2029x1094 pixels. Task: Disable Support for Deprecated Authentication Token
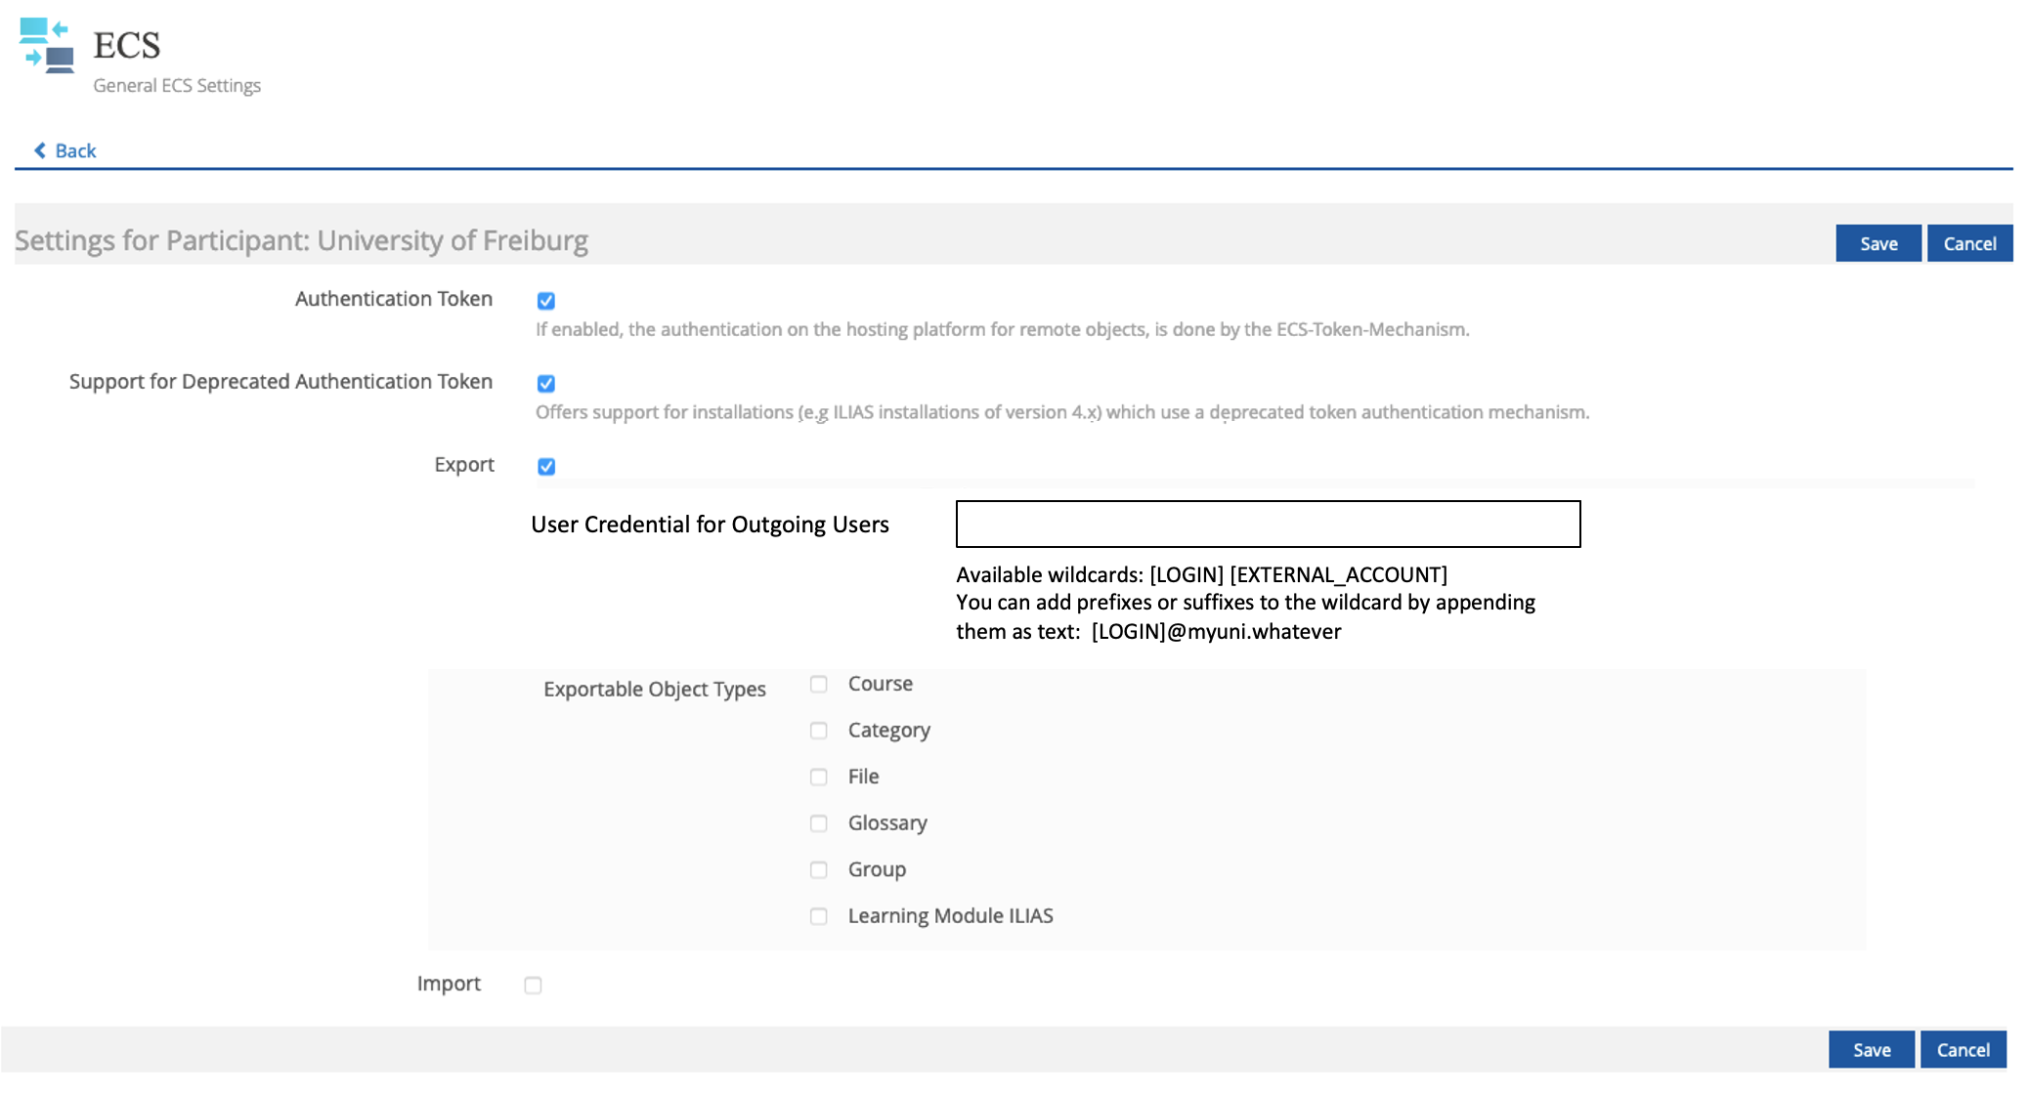(546, 384)
